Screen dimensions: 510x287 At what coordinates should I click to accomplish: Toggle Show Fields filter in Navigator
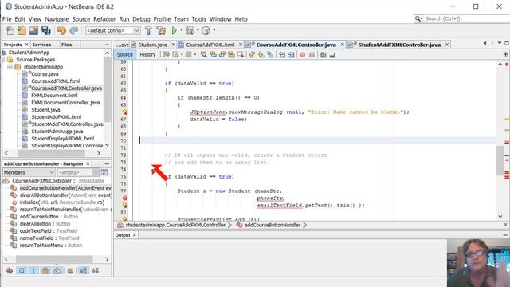coord(22,270)
